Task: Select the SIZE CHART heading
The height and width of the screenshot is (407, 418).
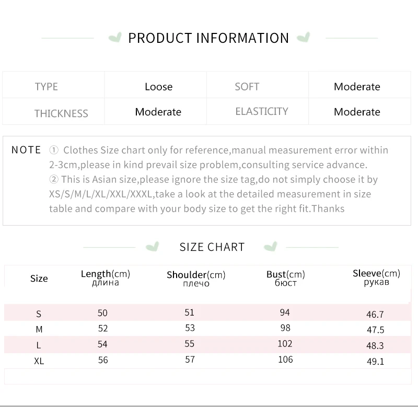Action: [x=212, y=247]
